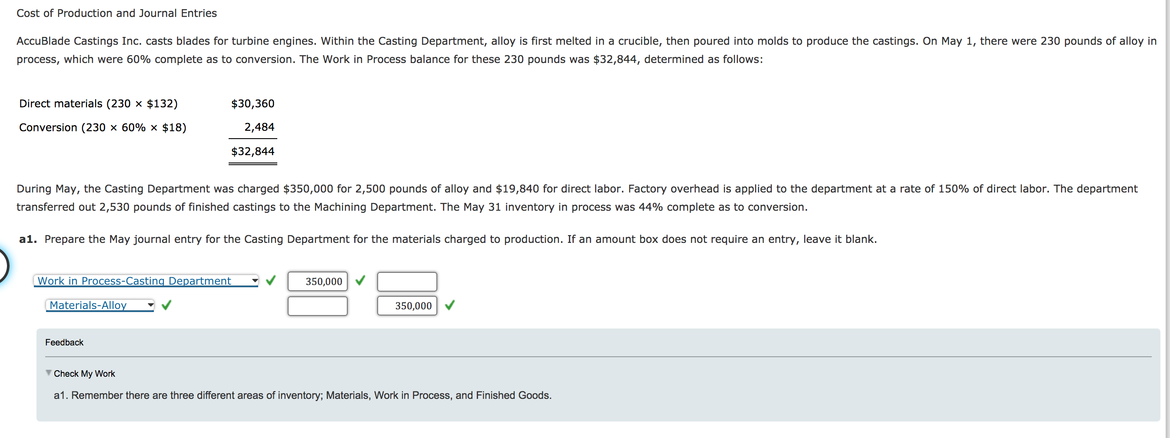Click the dropdown arrow on the Materials-Alloy selector

click(x=150, y=305)
